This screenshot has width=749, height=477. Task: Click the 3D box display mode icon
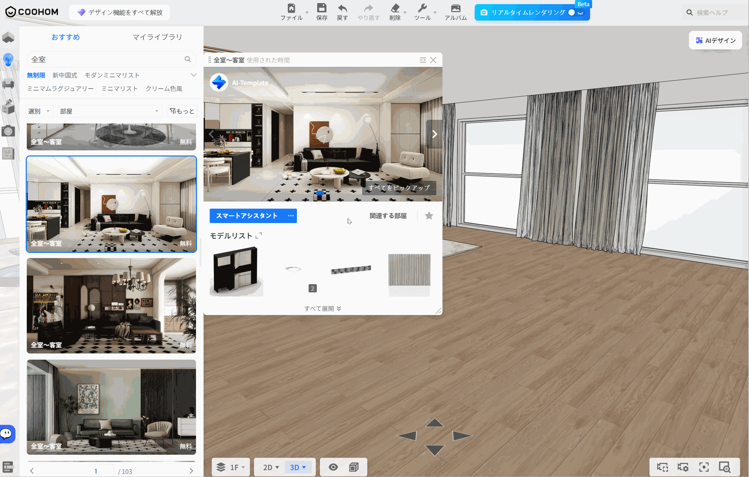point(354,467)
